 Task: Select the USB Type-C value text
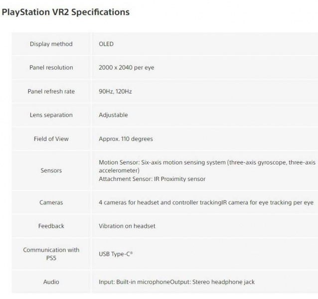pos(116,254)
